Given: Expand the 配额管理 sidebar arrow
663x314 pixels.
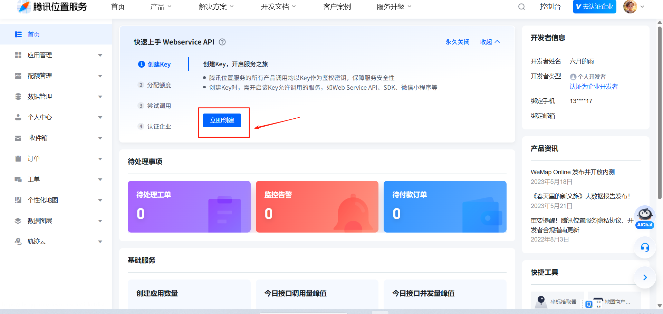Looking at the screenshot, I should point(100,76).
